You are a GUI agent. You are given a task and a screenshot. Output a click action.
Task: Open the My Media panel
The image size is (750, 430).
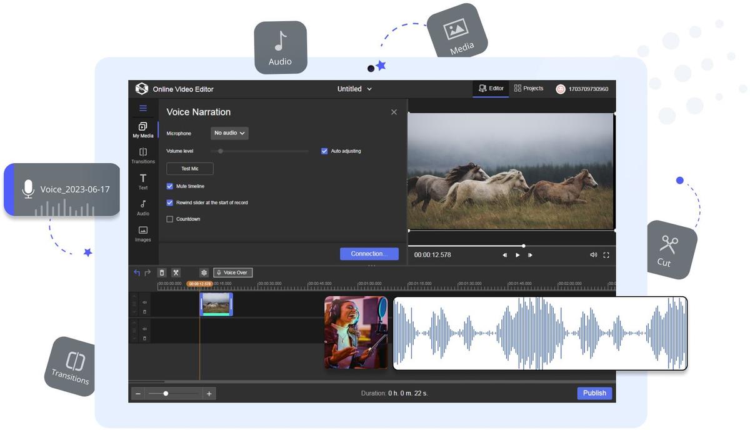click(x=142, y=129)
